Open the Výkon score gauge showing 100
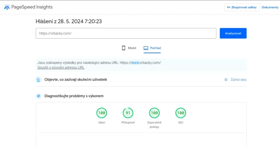 click(102, 113)
